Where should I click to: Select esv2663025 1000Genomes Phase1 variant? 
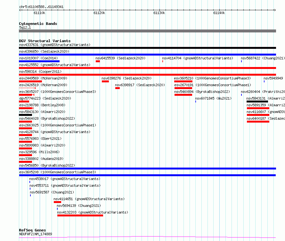click(58, 125)
